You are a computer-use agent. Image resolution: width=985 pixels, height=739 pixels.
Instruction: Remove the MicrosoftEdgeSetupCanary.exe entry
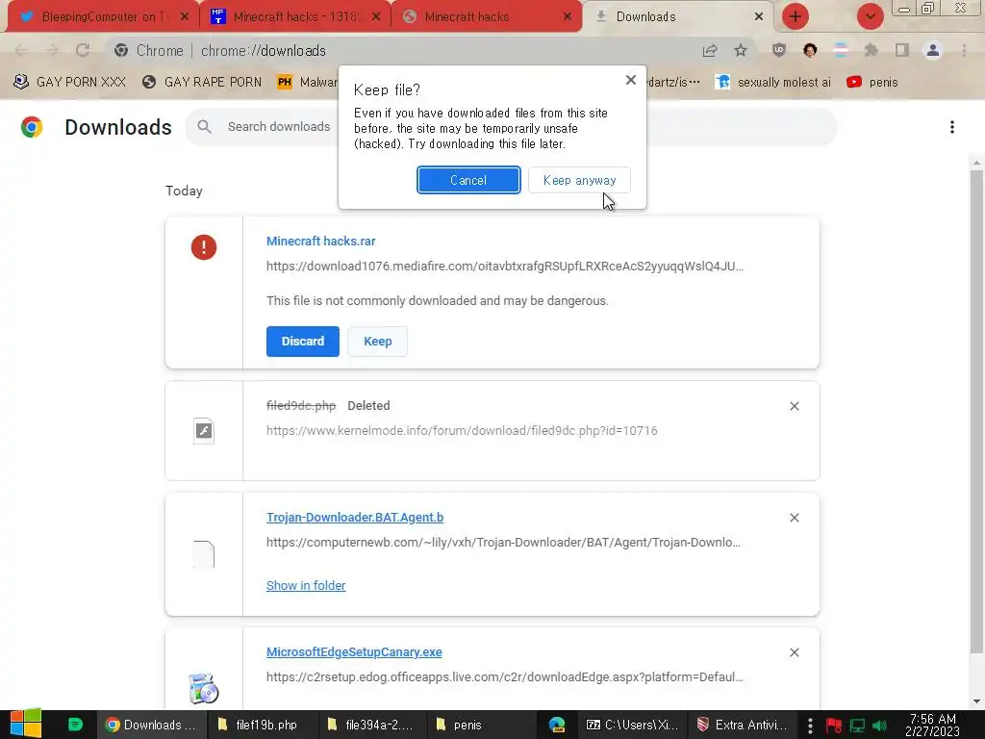(794, 653)
